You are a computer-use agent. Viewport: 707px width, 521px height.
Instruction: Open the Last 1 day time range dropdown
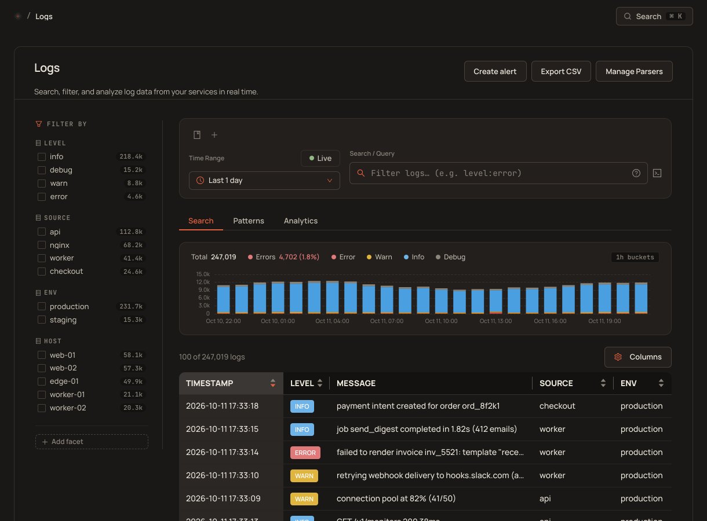tap(264, 180)
